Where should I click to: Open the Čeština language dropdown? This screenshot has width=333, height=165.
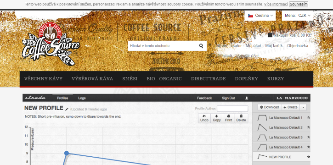coord(260,16)
